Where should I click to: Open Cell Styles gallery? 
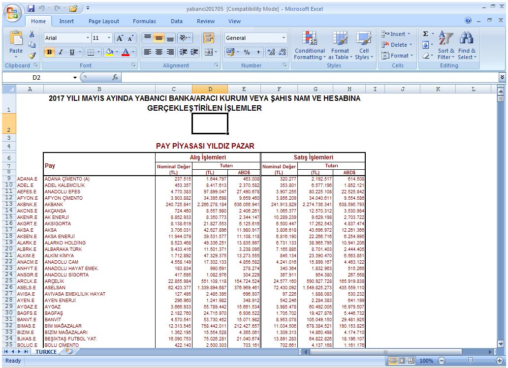pyautogui.click(x=364, y=45)
